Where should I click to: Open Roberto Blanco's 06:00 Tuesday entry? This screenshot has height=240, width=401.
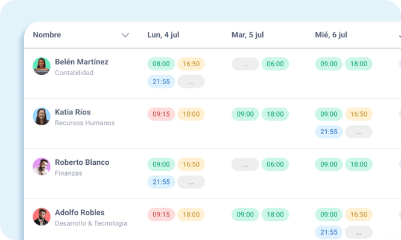click(275, 164)
